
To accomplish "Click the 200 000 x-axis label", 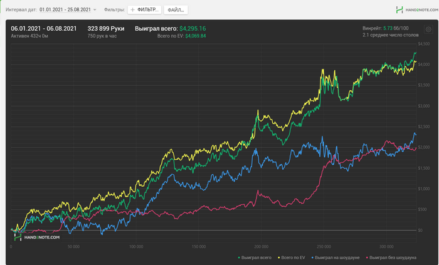I will tap(262, 247).
